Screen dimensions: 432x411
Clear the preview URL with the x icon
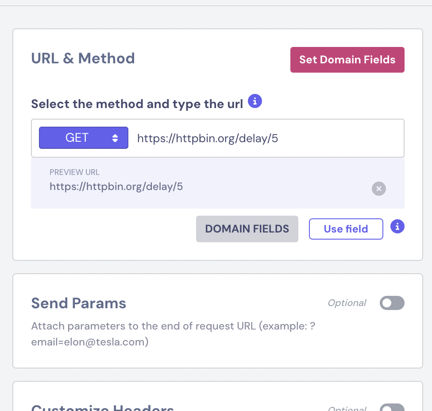tap(378, 189)
